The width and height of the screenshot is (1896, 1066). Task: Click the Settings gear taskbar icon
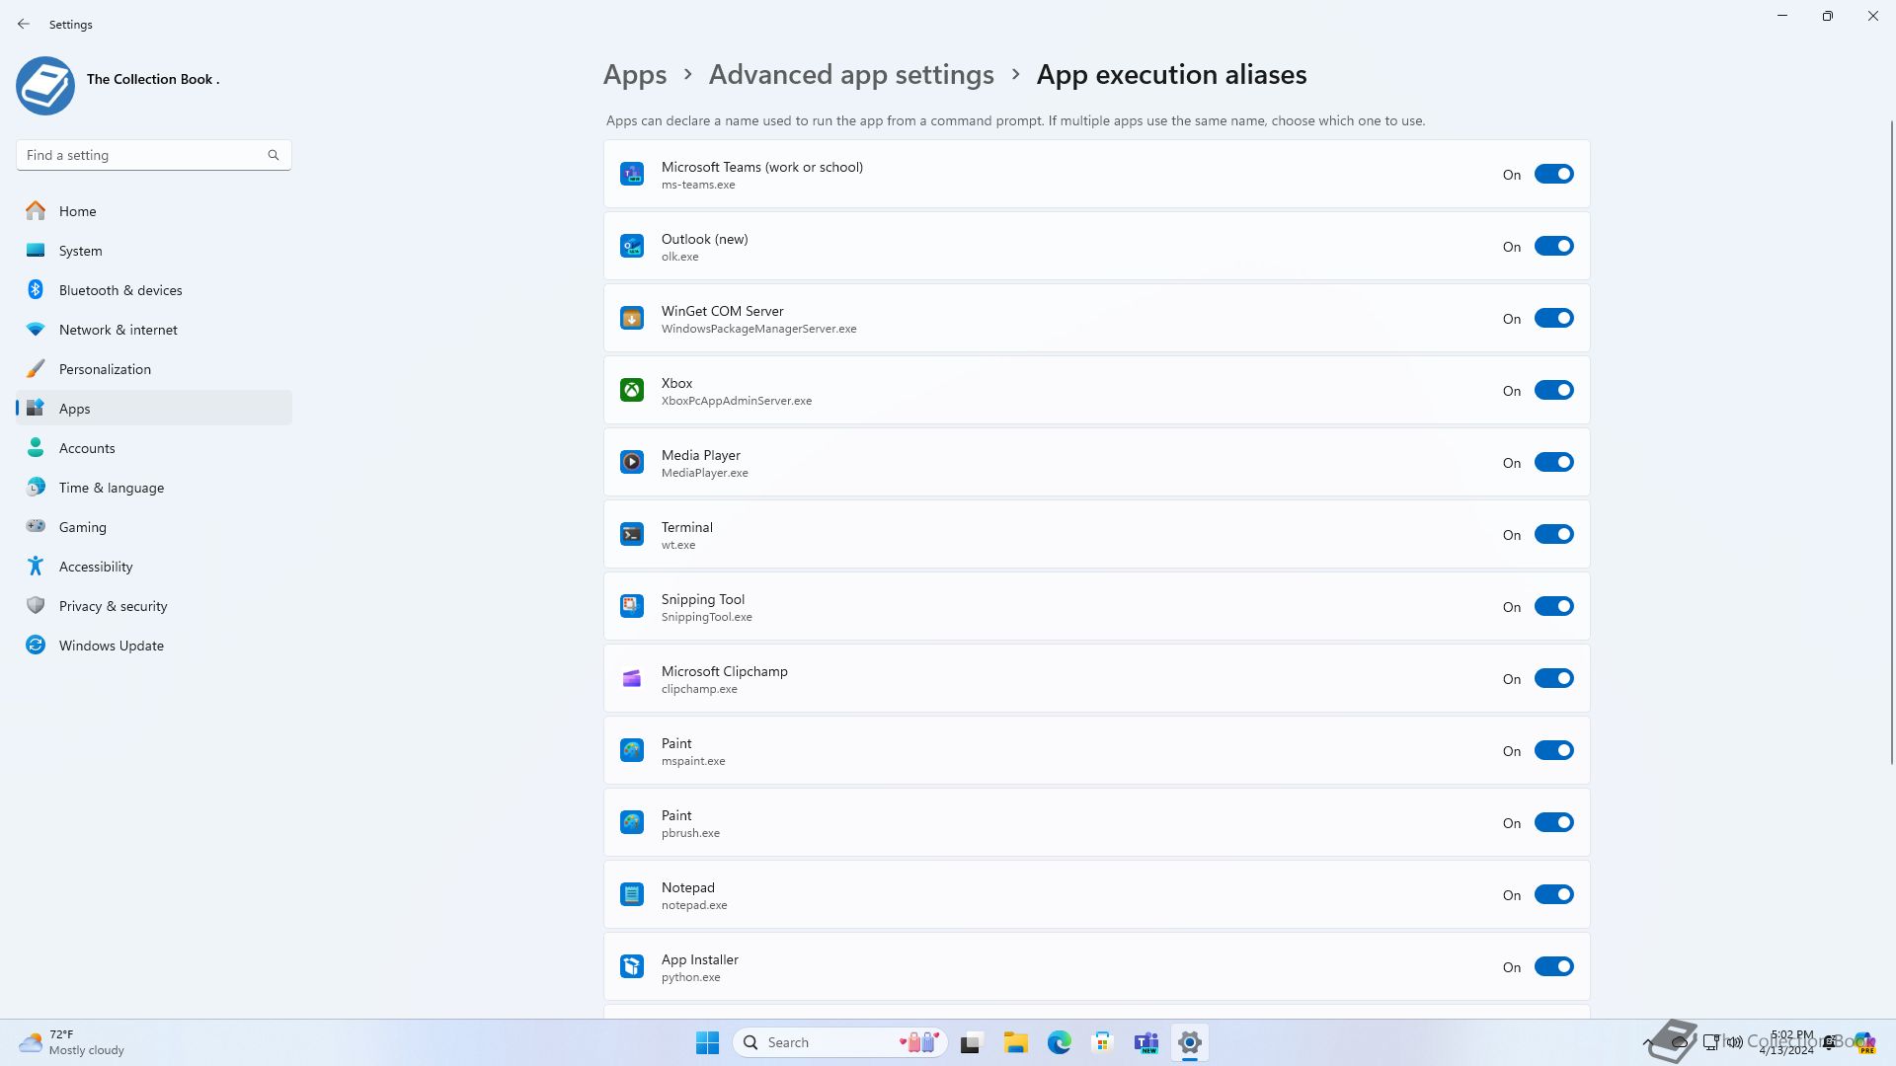[1190, 1042]
